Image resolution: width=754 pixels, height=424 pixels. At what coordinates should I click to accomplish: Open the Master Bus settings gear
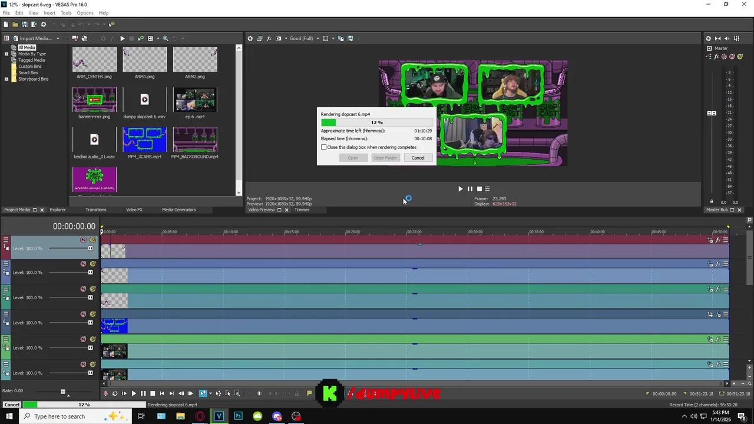pyautogui.click(x=709, y=38)
